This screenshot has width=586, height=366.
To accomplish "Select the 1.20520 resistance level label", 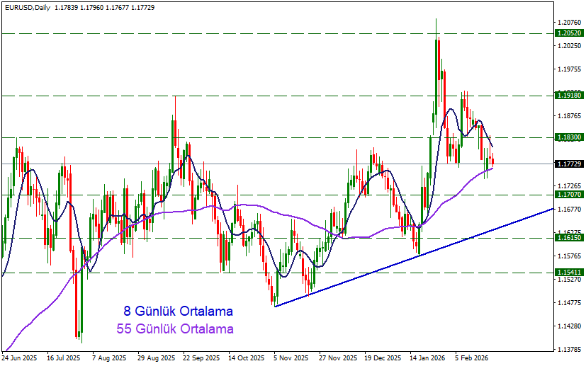I will pos(569,33).
